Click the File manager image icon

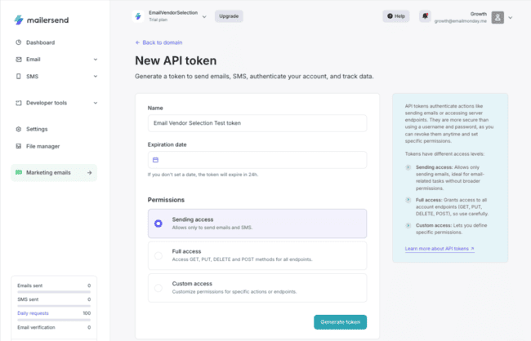tap(19, 146)
